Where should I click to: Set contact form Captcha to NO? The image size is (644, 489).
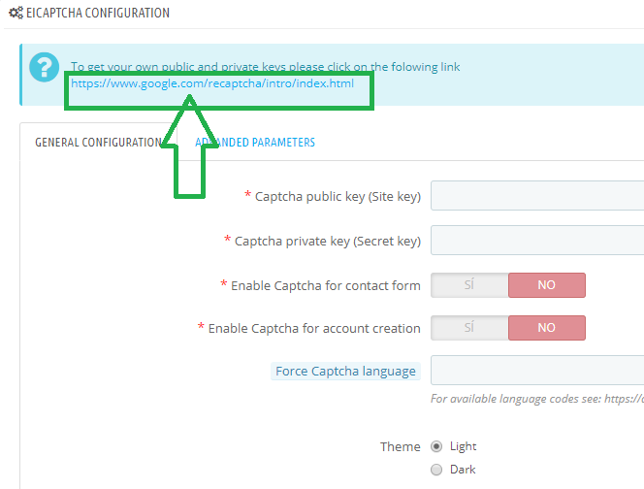(x=547, y=285)
